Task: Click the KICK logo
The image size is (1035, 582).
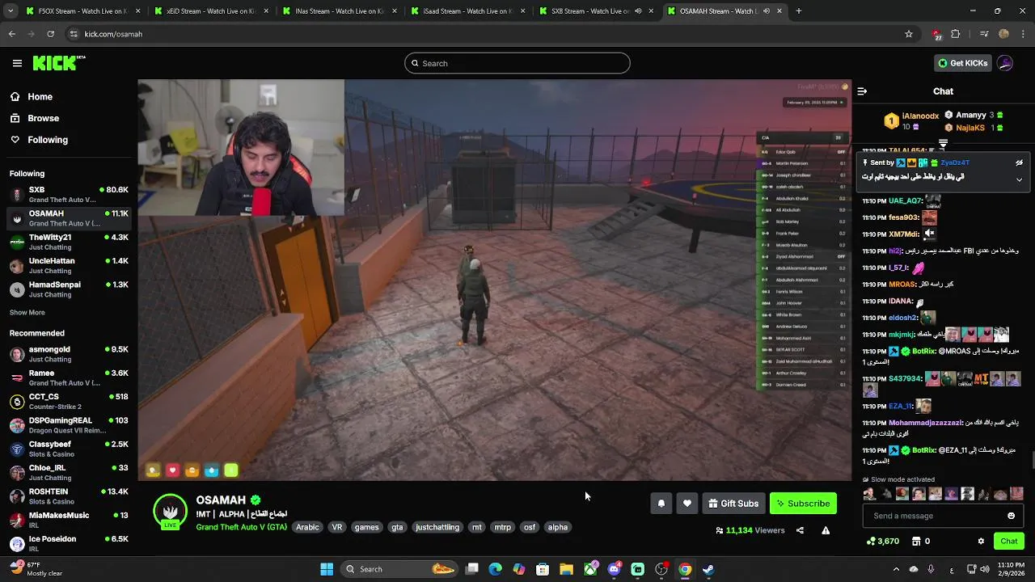Action: coord(59,63)
